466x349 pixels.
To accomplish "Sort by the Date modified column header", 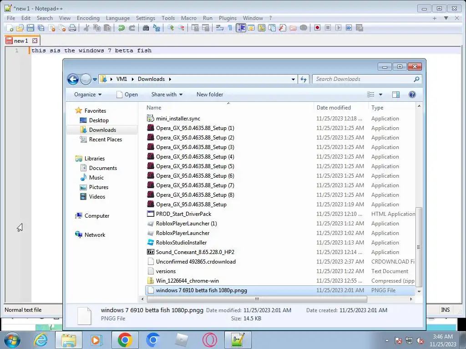I will click(341, 107).
